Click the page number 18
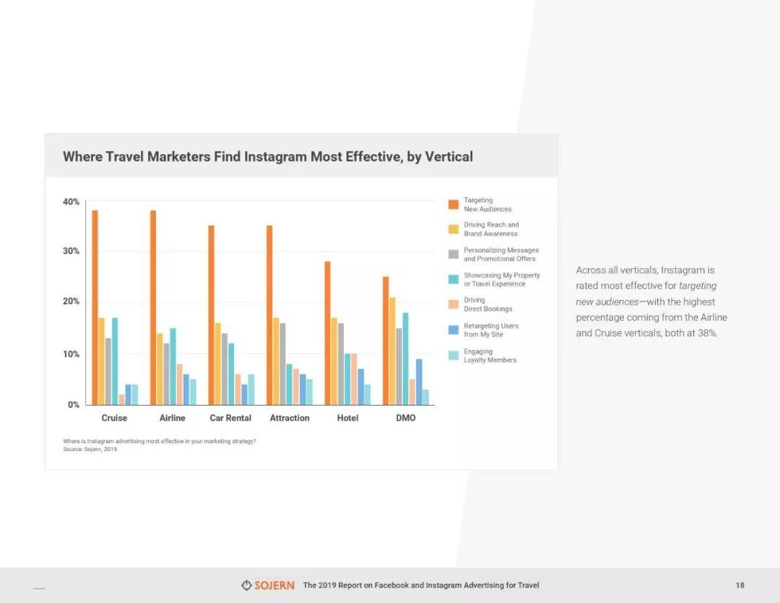780x603 pixels. click(x=740, y=585)
